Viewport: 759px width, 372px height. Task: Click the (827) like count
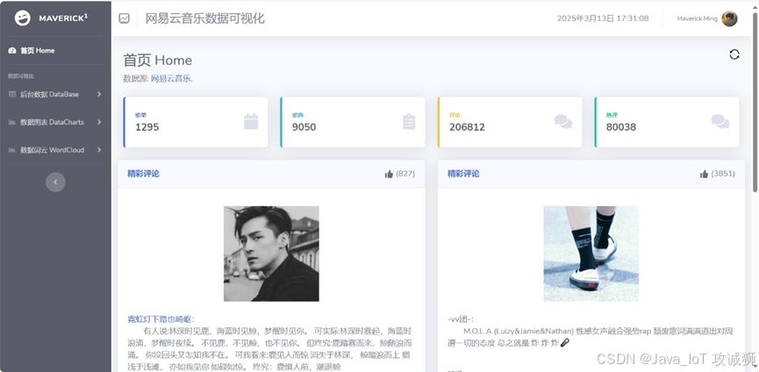pyautogui.click(x=405, y=174)
